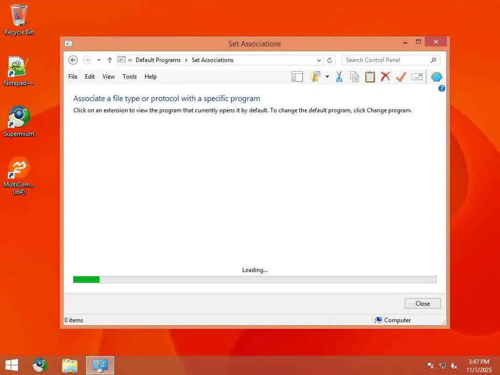Minimize the Set Associations window
Image resolution: width=500 pixels, height=375 pixels.
(x=405, y=42)
